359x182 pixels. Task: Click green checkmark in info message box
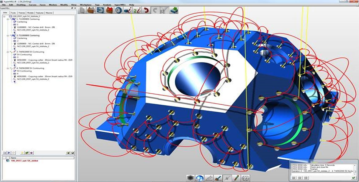coord(354,178)
